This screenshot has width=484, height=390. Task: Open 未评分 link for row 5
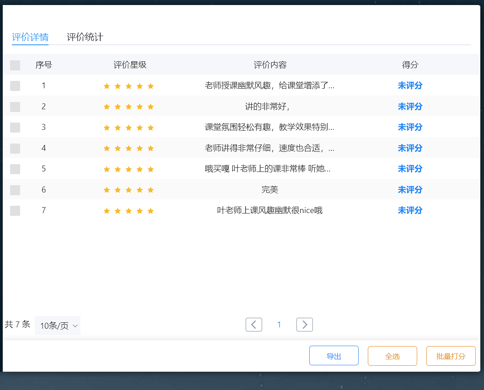click(x=410, y=169)
